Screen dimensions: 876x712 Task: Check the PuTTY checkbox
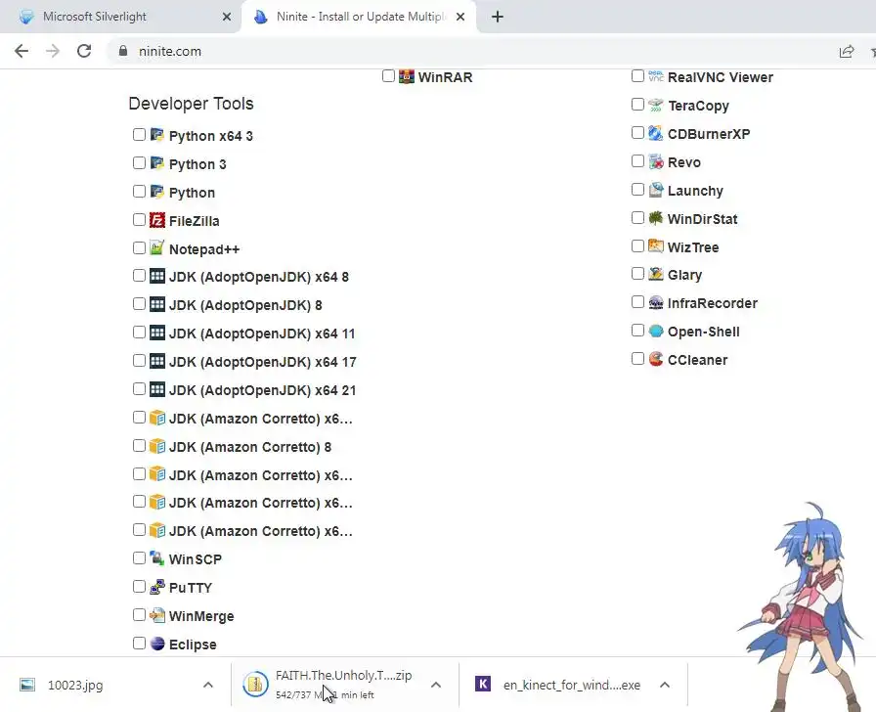coord(139,586)
